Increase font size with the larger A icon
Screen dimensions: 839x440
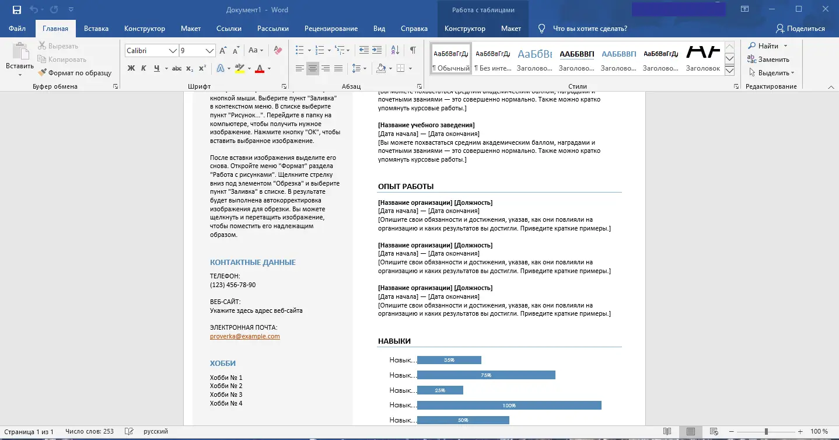tap(223, 51)
